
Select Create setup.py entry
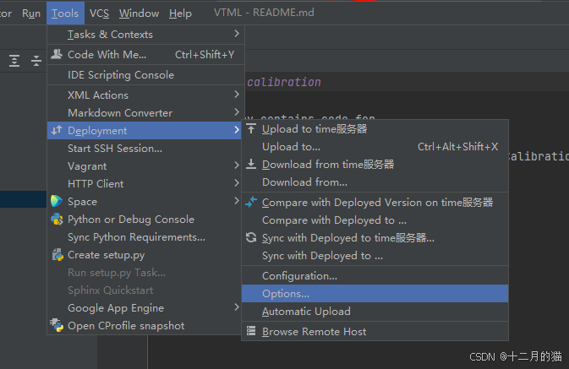click(x=145, y=255)
